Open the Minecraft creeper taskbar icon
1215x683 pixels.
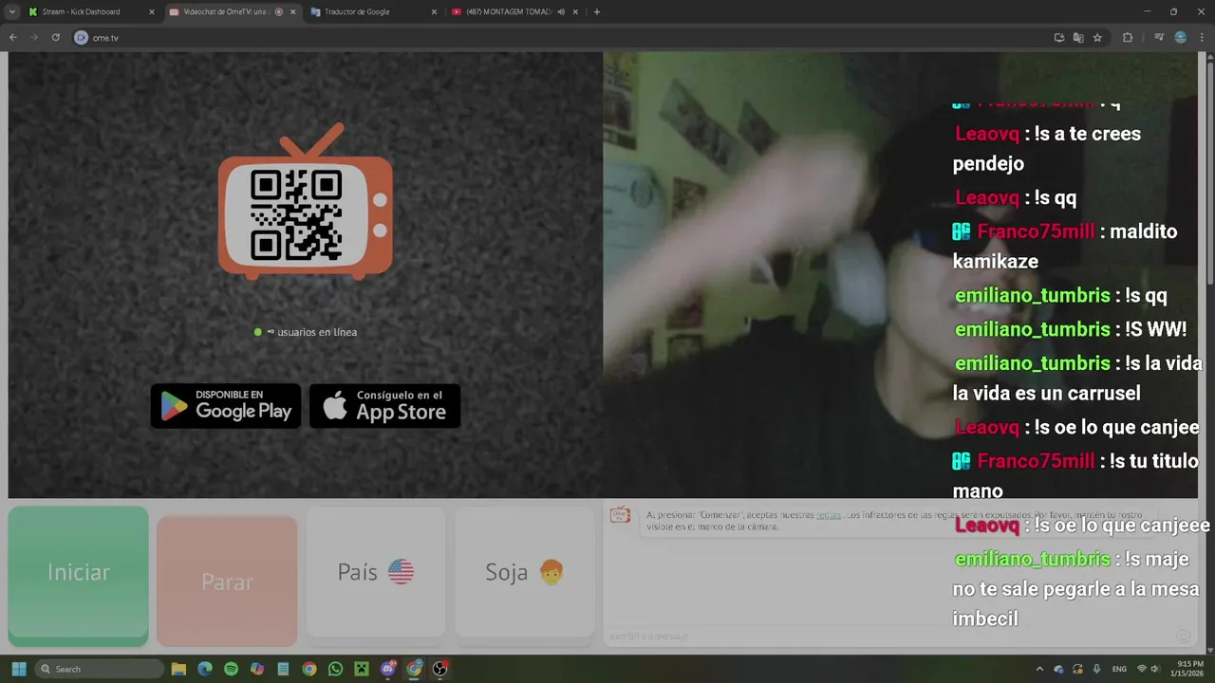point(361,669)
